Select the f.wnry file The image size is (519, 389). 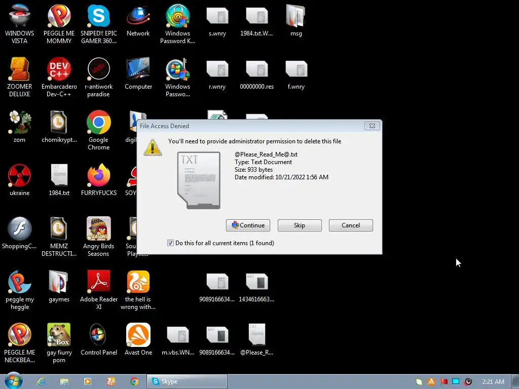coord(296,75)
